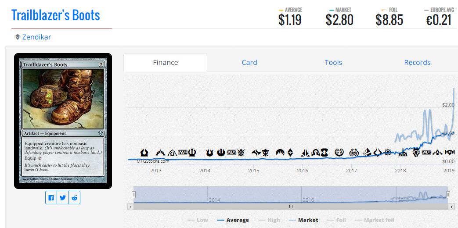Share the card on Facebook
This screenshot has height=228, width=458.
click(x=51, y=198)
